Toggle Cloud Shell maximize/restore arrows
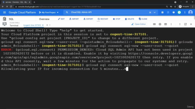 pos(180,24)
